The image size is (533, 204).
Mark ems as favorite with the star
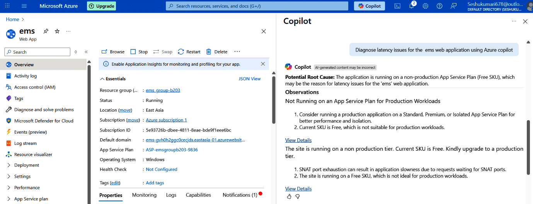57,31
